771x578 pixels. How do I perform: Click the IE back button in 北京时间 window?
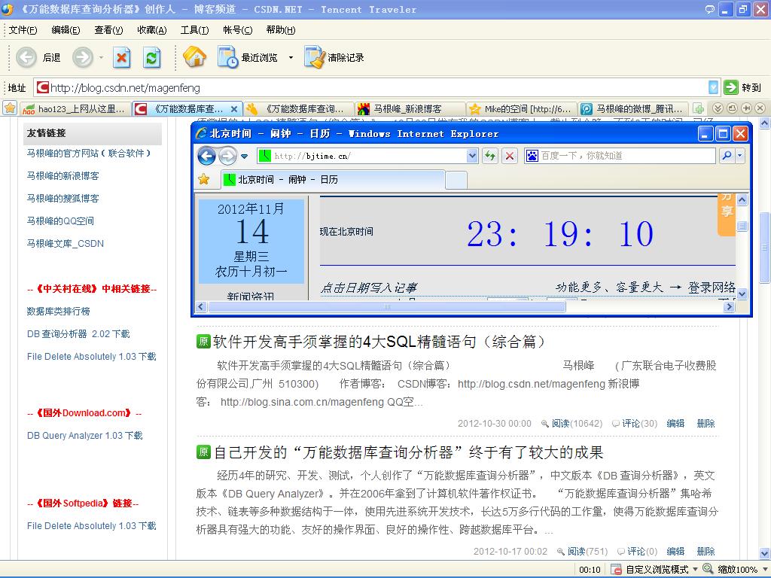click(206, 157)
